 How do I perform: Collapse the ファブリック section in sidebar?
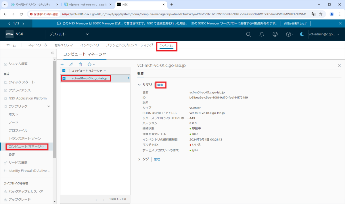(49, 106)
